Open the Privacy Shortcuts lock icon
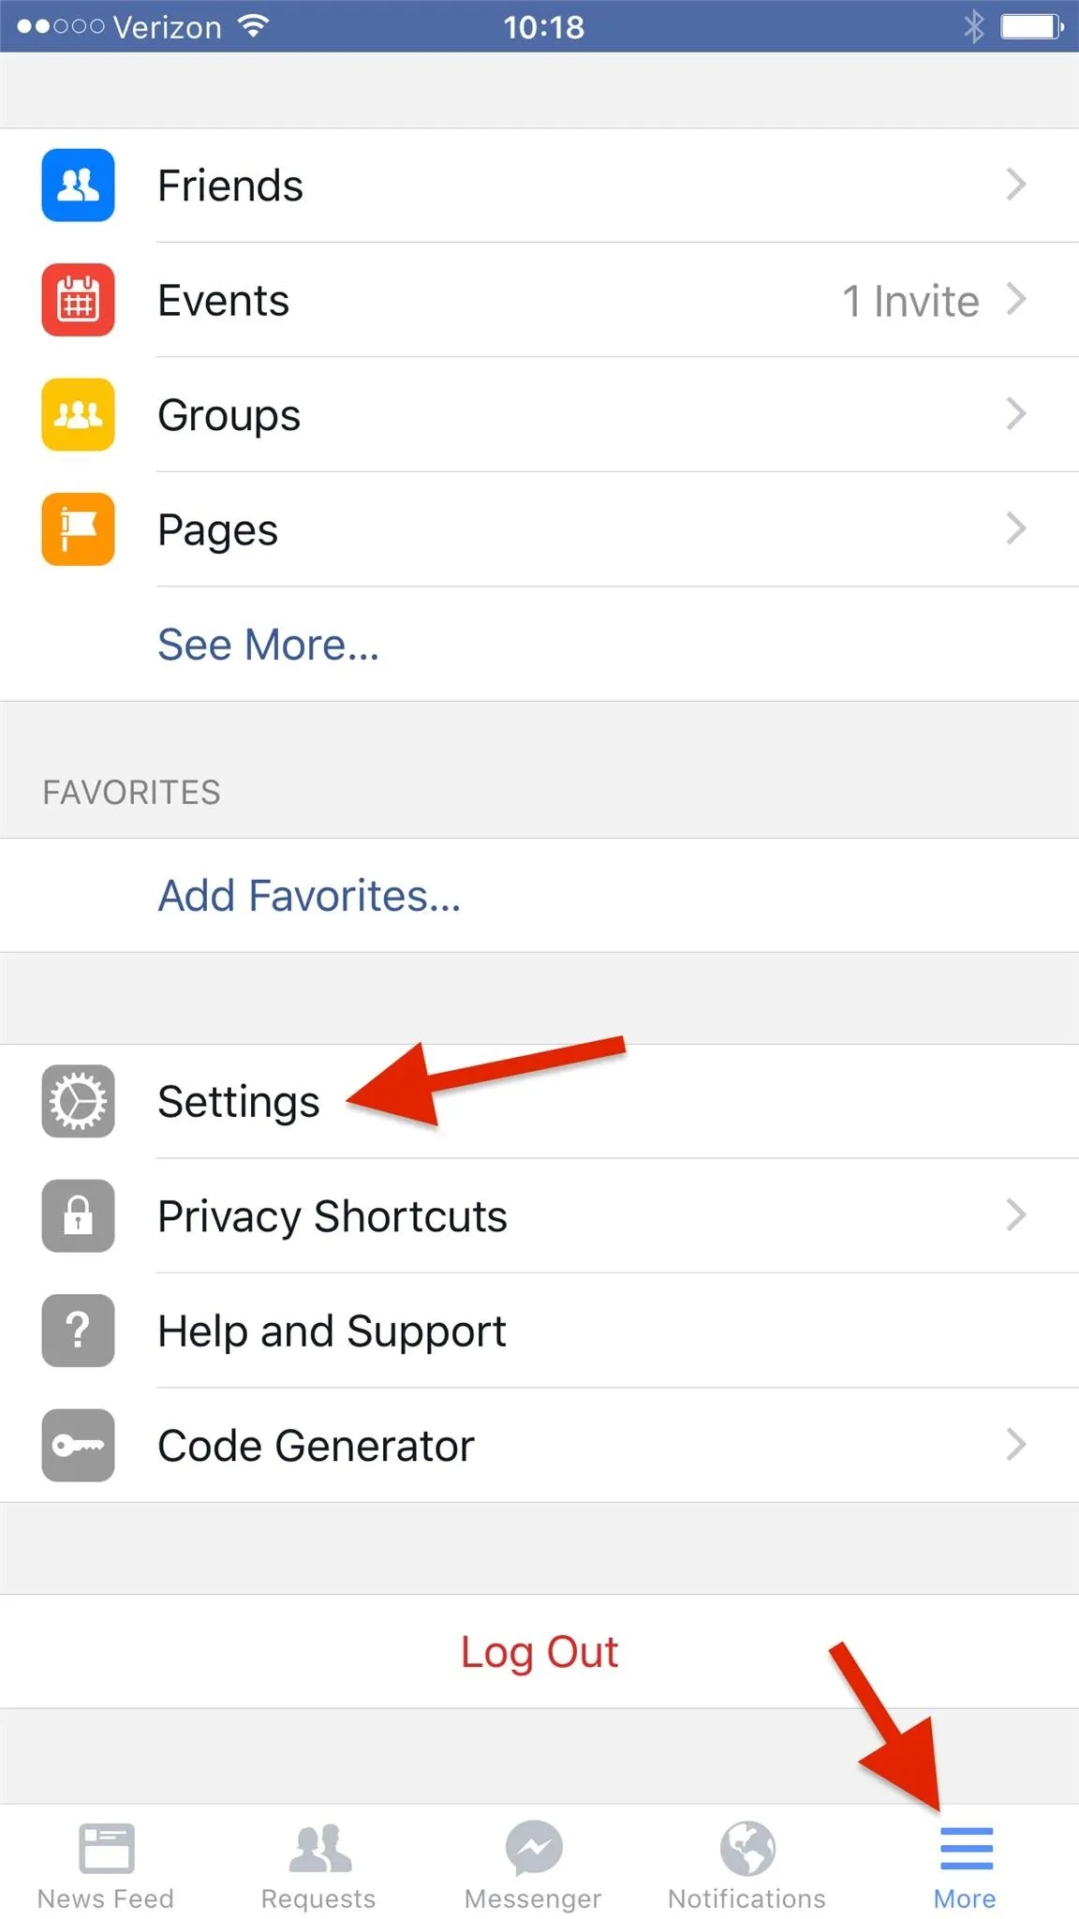Screen dimensions: 1079x1919 [x=78, y=1215]
